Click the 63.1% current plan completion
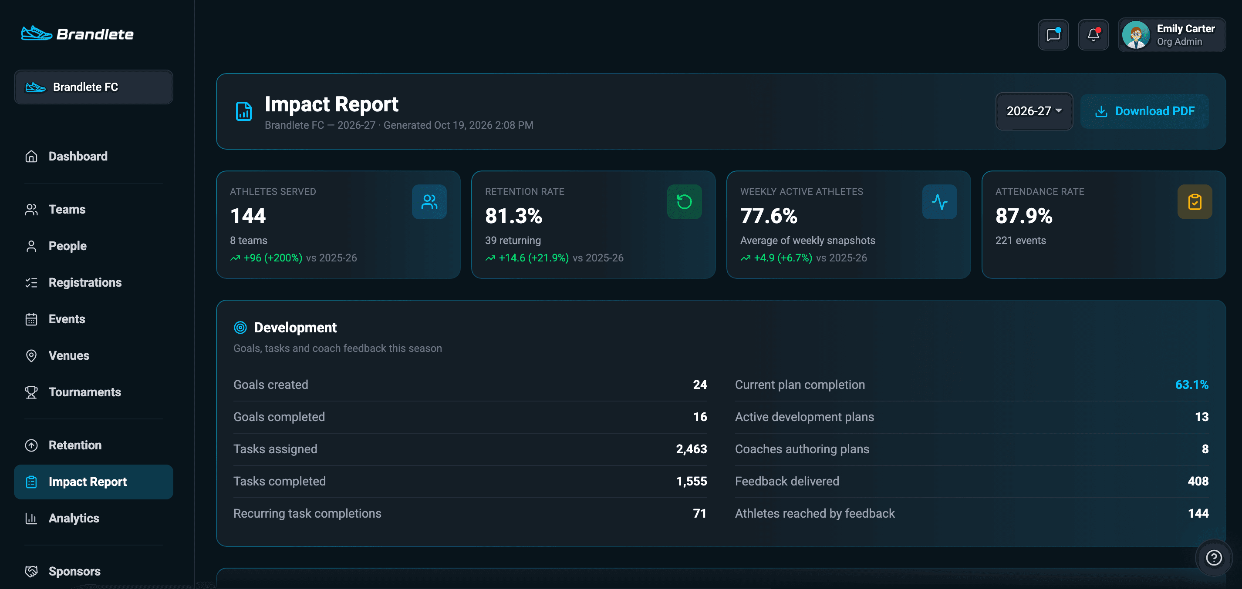Image resolution: width=1242 pixels, height=589 pixels. click(x=1191, y=385)
